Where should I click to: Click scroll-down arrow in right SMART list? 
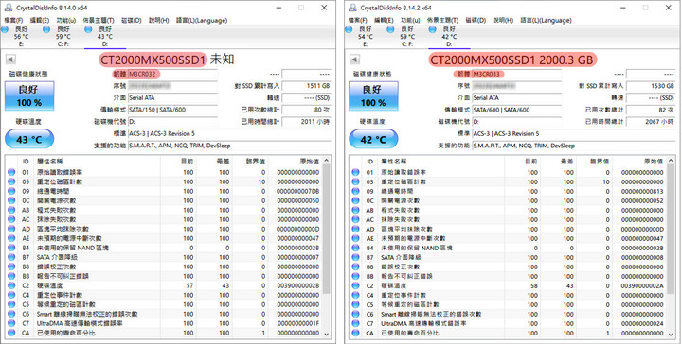(672, 334)
